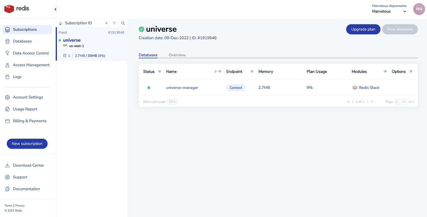Screen dimensions: 427x217
Task: Click the Access Management person icon
Action: coord(8,65)
